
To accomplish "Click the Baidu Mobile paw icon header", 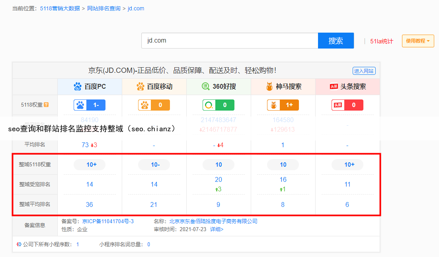I will [140, 86].
